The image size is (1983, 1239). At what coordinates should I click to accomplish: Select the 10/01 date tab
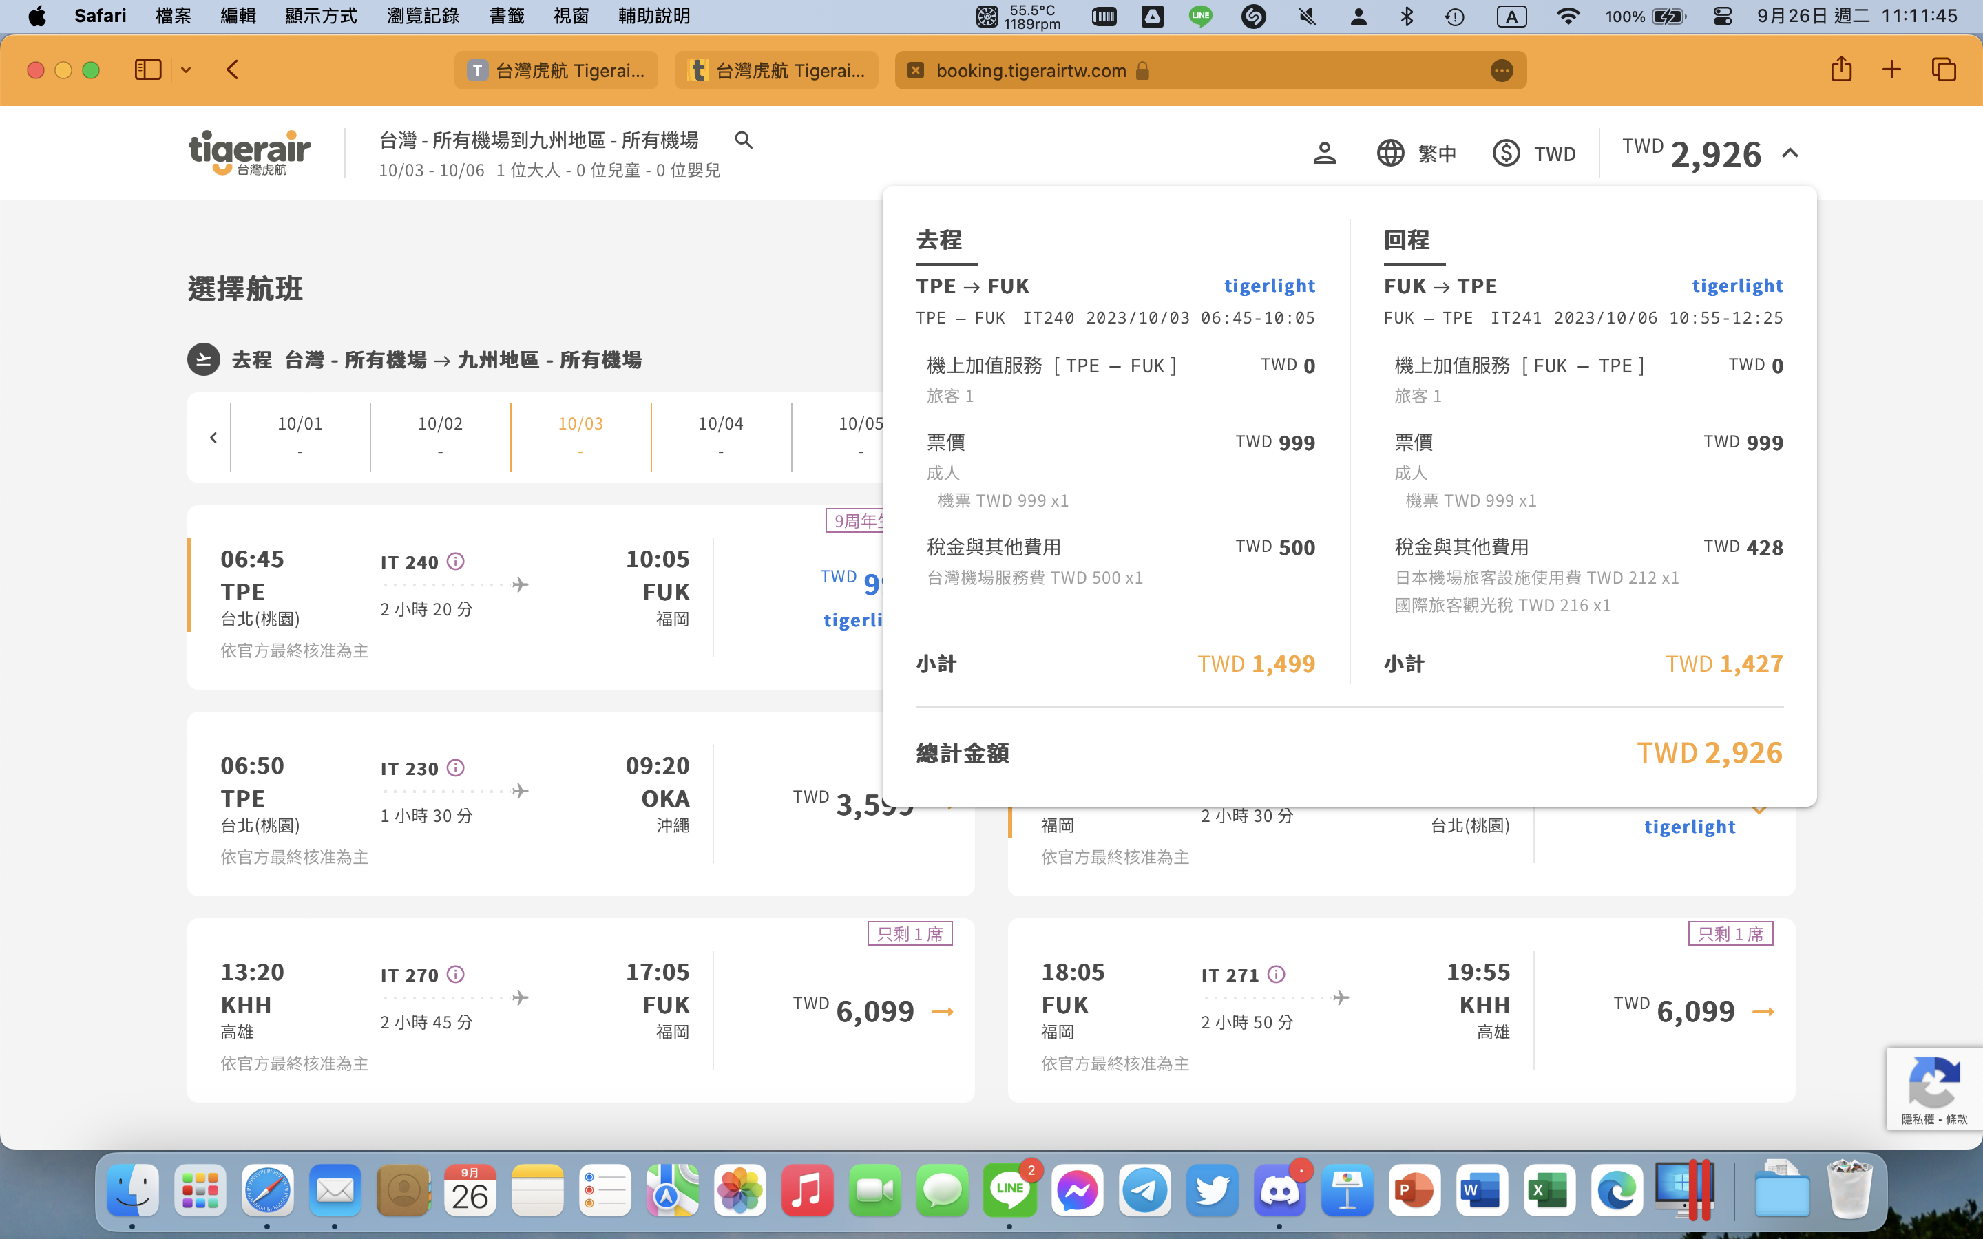click(x=300, y=438)
